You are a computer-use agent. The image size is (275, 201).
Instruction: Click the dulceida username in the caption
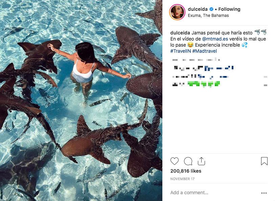click(180, 33)
